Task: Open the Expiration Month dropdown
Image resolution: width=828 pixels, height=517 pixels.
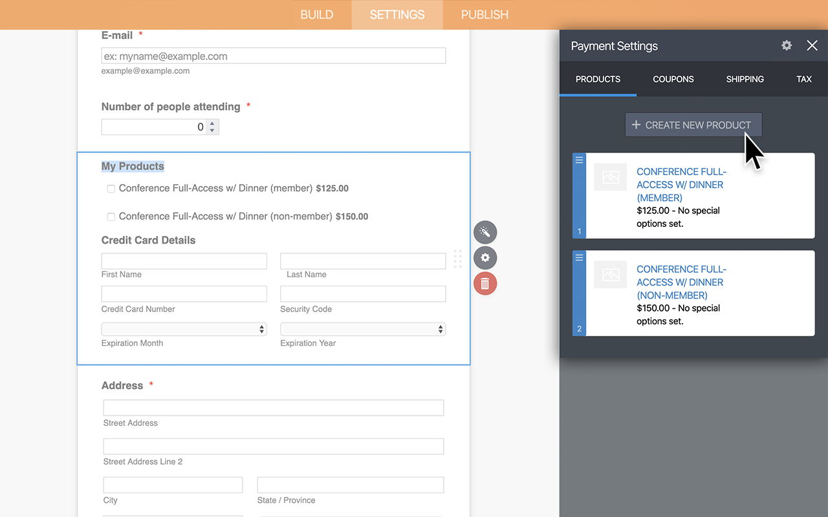Action: coord(184,329)
